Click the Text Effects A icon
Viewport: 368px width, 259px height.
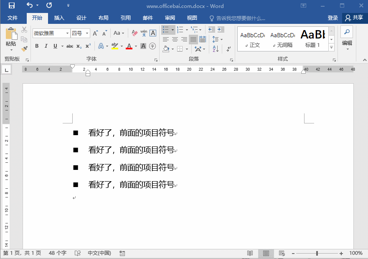(101, 46)
